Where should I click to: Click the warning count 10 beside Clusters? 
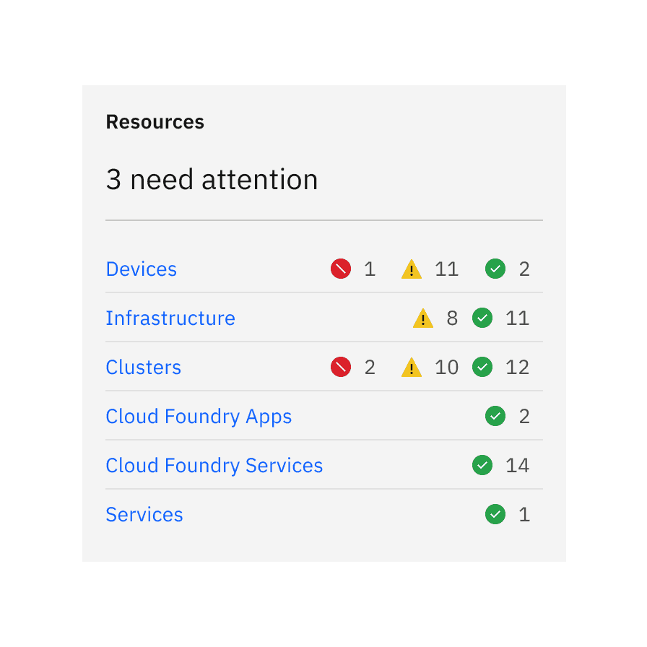click(x=447, y=367)
